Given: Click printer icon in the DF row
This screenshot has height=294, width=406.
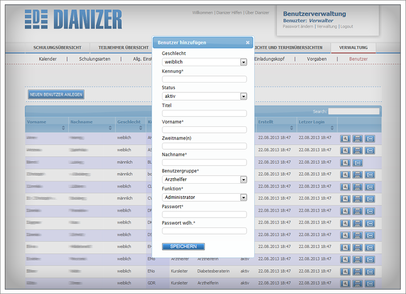Looking at the screenshot, I should click(357, 211).
